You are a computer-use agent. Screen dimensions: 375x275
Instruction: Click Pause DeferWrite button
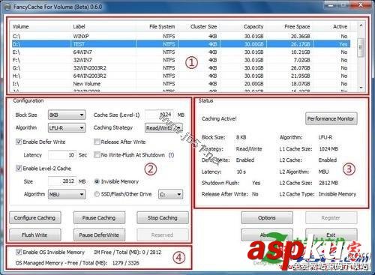99,235
